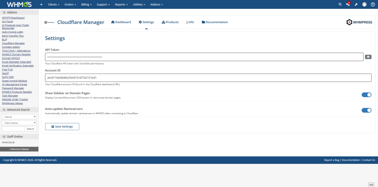The image size is (378, 187).
Task: Open Documentation footer link
Action: [351, 160]
